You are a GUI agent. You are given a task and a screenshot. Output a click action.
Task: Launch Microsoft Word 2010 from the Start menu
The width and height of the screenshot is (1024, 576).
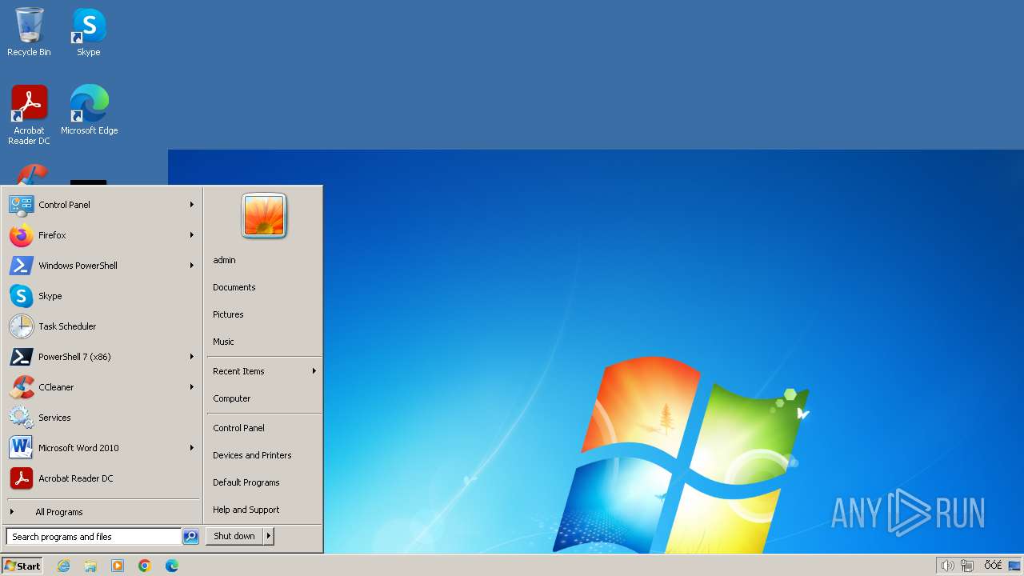(x=102, y=448)
